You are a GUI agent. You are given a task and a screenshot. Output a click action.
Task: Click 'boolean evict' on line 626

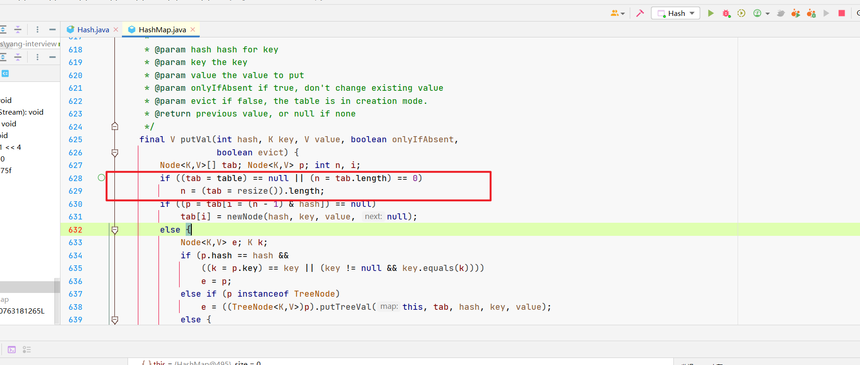coord(250,153)
